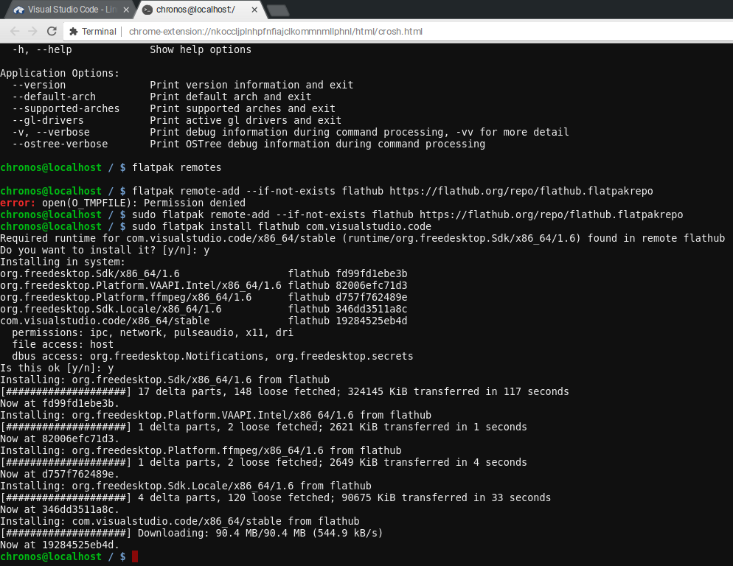Click the crosh favicon on the active tab
The height and width of the screenshot is (566, 733).
147,10
